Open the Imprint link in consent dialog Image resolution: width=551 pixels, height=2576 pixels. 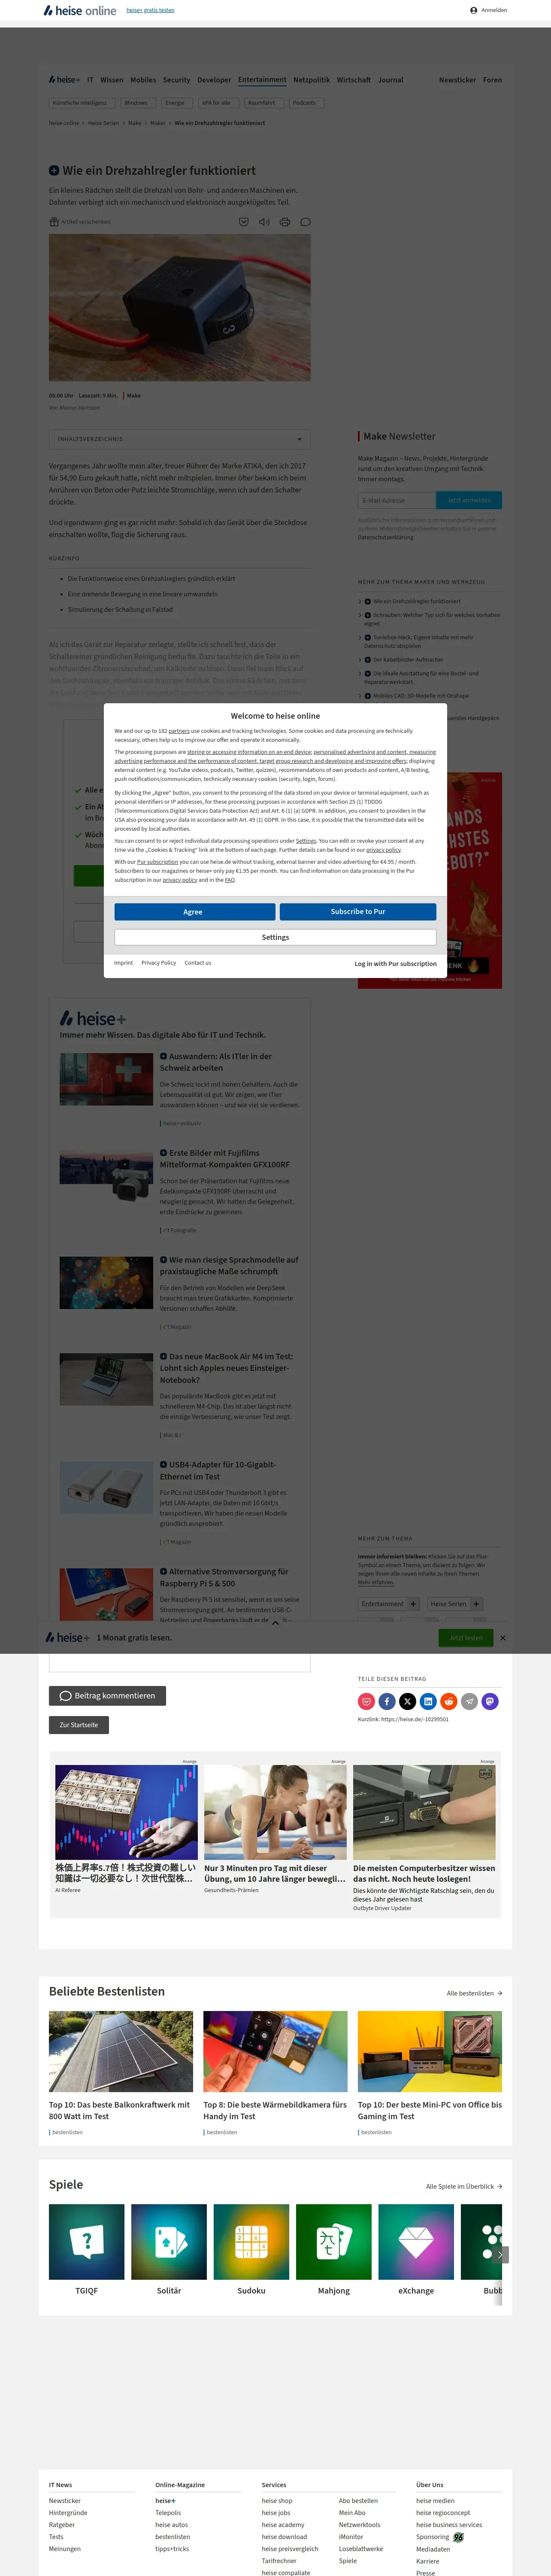click(x=123, y=963)
